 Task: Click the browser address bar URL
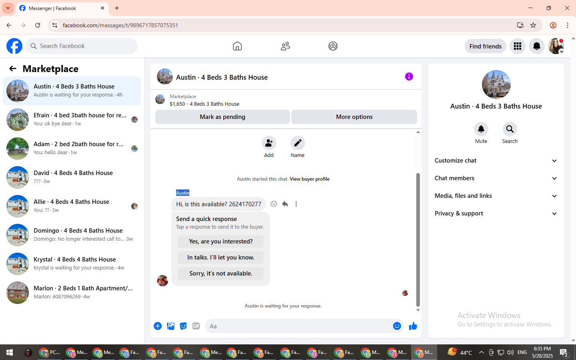tap(120, 25)
